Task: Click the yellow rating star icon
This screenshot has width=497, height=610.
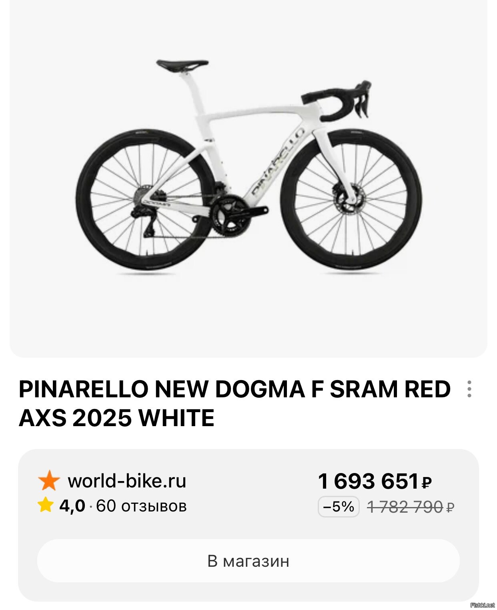Action: pyautogui.click(x=45, y=505)
